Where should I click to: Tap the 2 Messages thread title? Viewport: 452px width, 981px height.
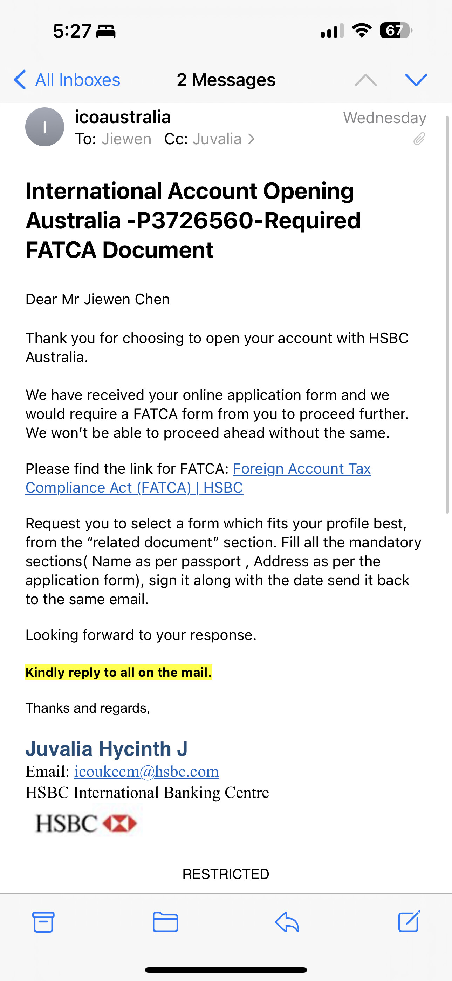226,80
